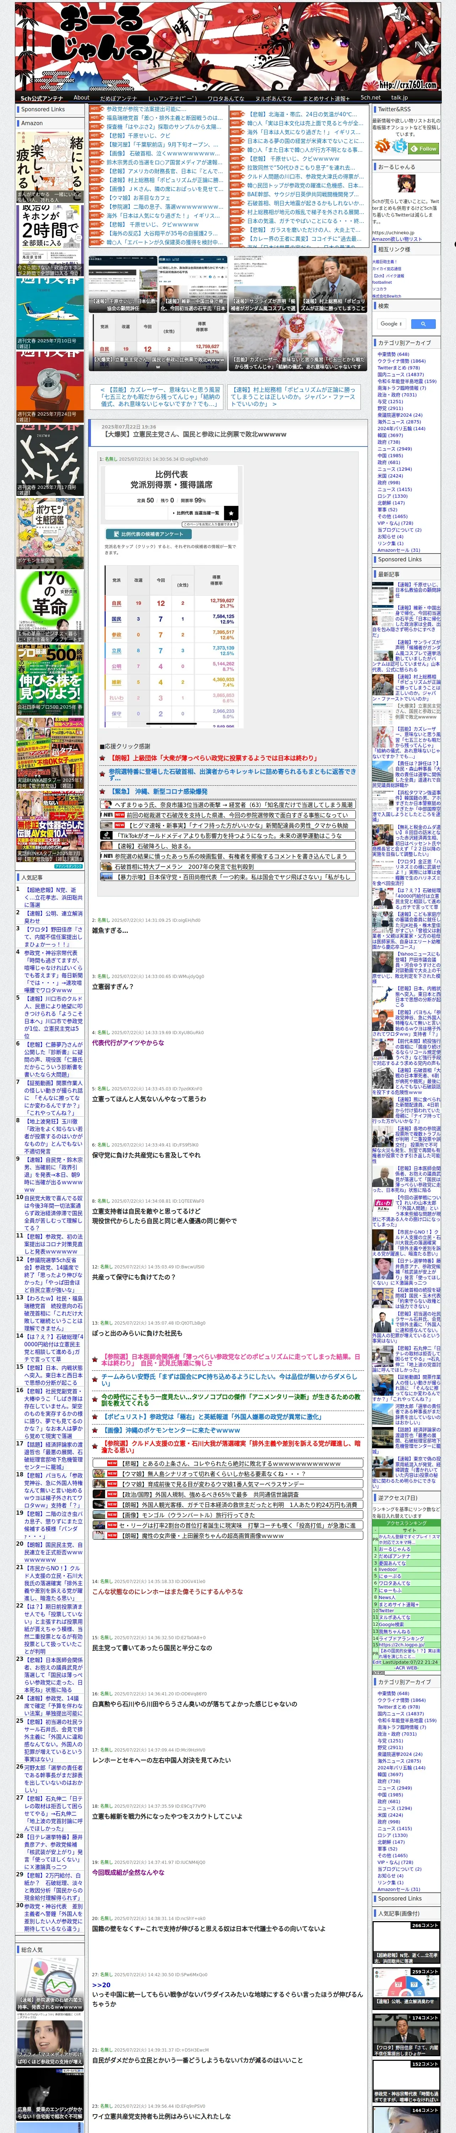Open the About nav tab
Viewport: 456px width, 2133px height.
point(81,98)
